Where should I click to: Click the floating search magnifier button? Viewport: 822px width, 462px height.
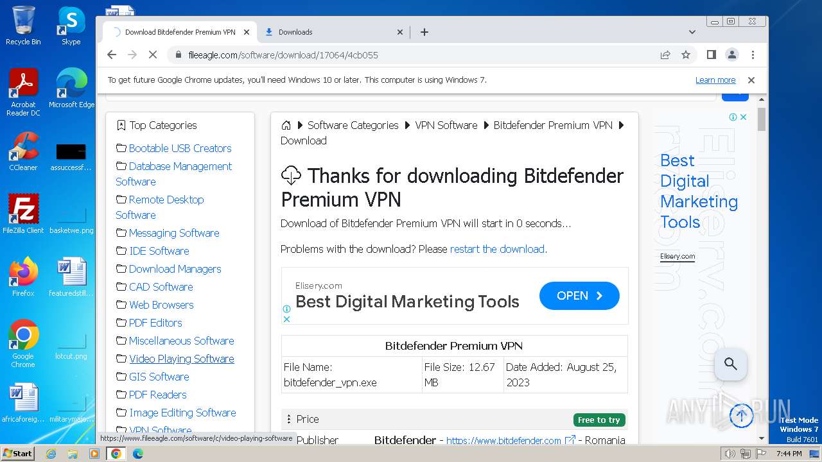pyautogui.click(x=730, y=364)
